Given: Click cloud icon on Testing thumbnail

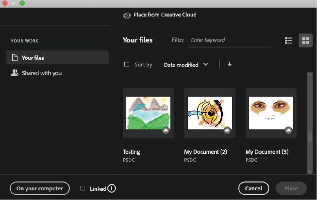Looking at the screenshot, I should tap(166, 130).
